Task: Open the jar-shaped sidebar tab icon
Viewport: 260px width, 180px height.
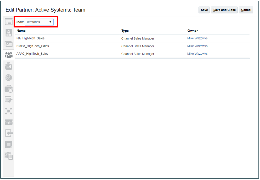Action: pyautogui.click(x=9, y=66)
